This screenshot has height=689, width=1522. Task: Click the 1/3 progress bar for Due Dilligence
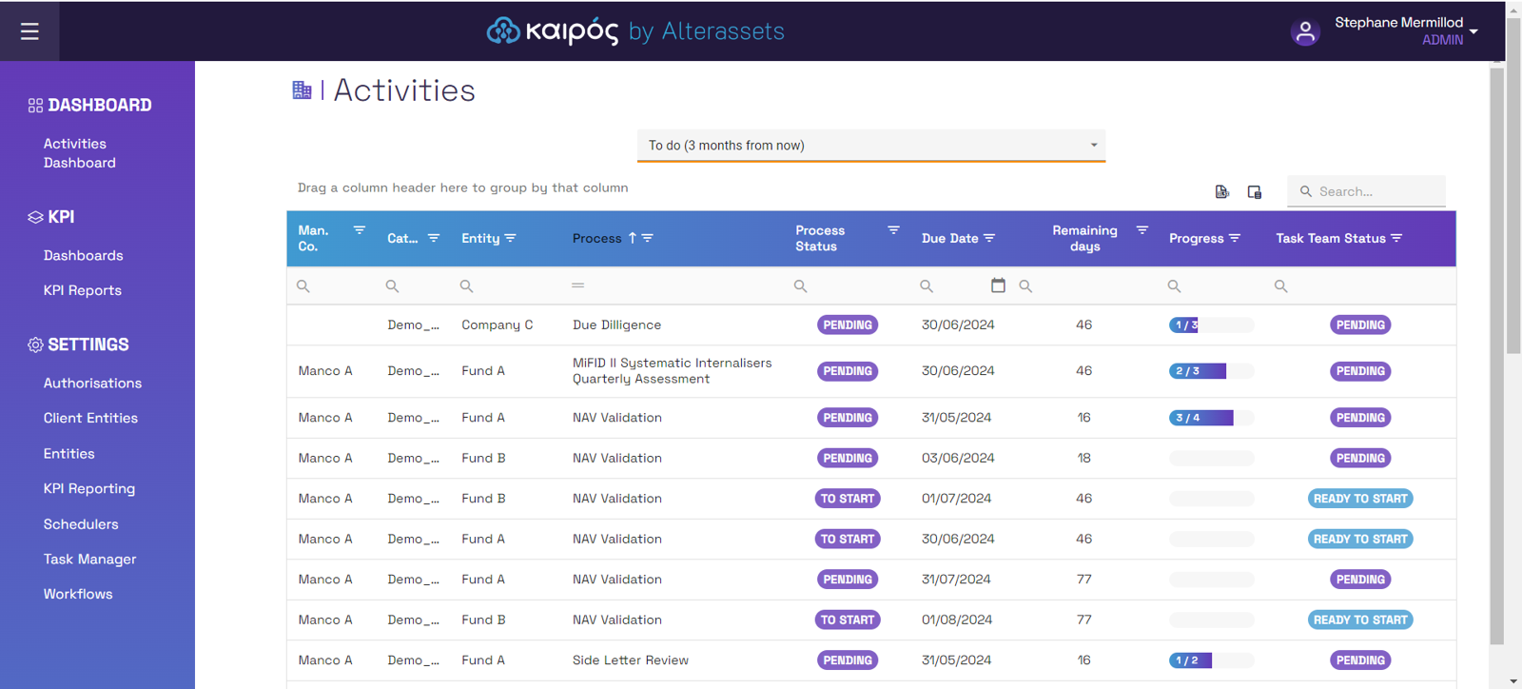(1211, 325)
